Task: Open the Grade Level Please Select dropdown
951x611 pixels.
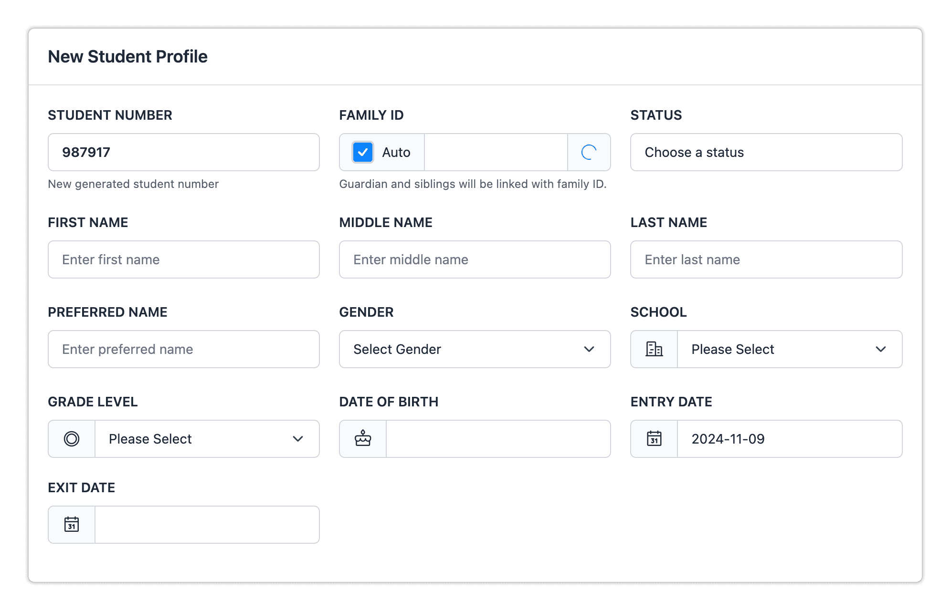Action: (207, 439)
